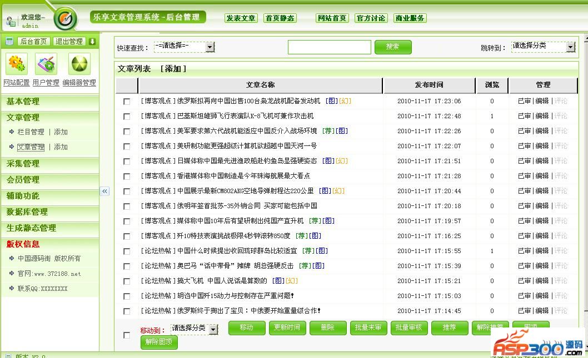Open the 首页静态 top menu item

[x=280, y=18]
